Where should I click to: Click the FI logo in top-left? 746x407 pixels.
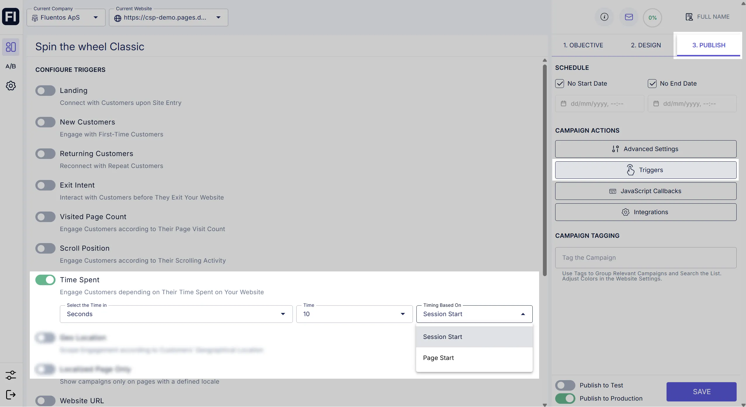pyautogui.click(x=11, y=17)
